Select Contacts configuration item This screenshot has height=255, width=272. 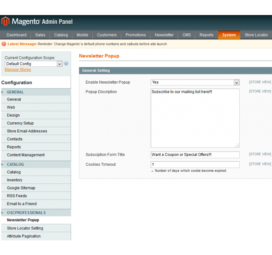click(36, 139)
